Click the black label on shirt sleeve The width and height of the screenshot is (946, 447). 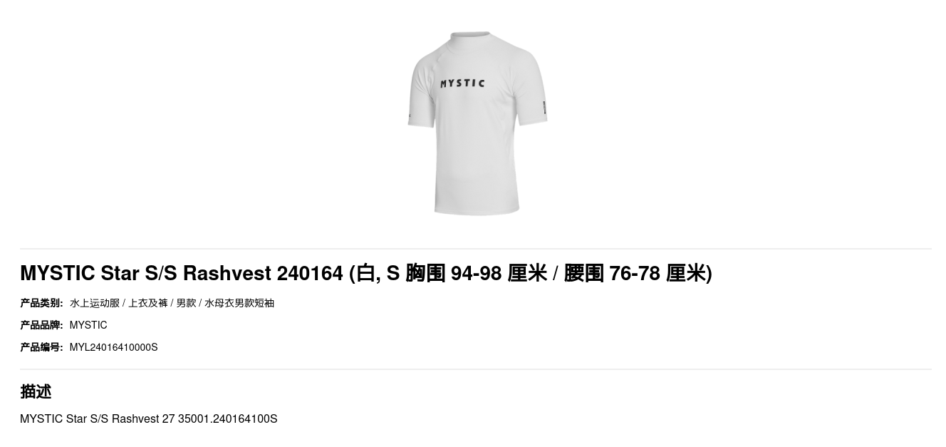pos(544,108)
